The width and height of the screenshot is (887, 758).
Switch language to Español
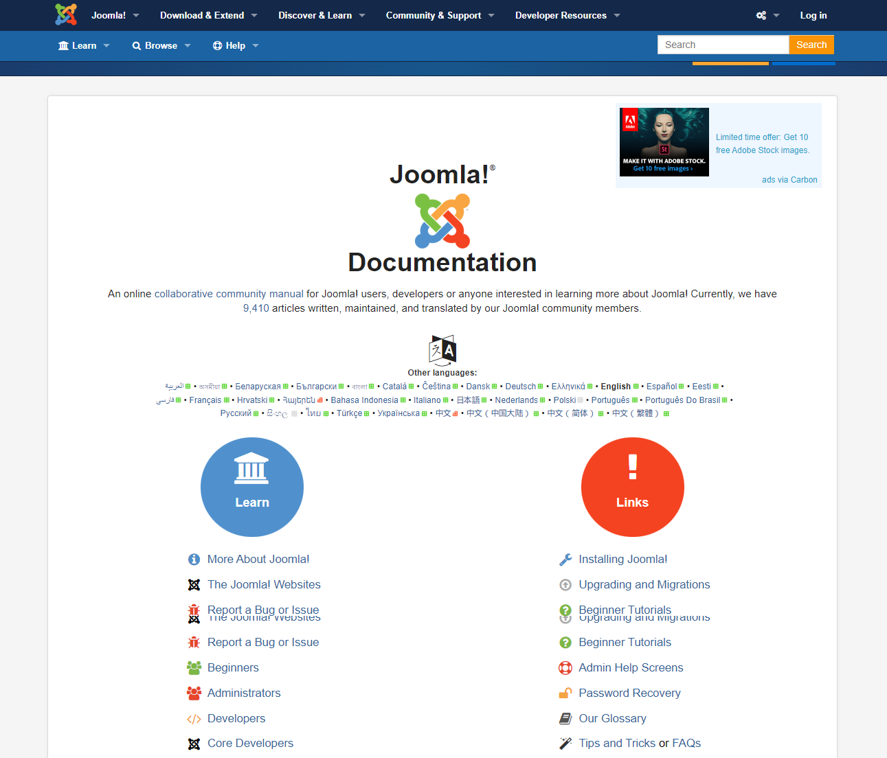(662, 387)
